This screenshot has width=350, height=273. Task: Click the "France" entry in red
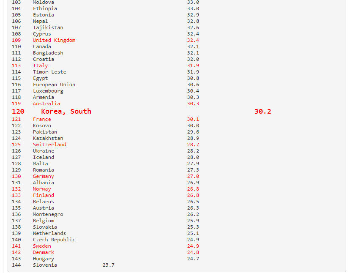point(42,119)
